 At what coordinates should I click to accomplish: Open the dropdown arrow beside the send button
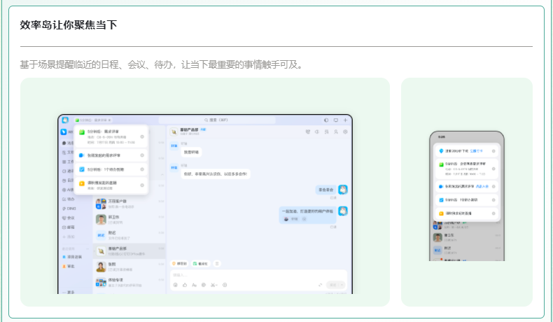click(342, 285)
